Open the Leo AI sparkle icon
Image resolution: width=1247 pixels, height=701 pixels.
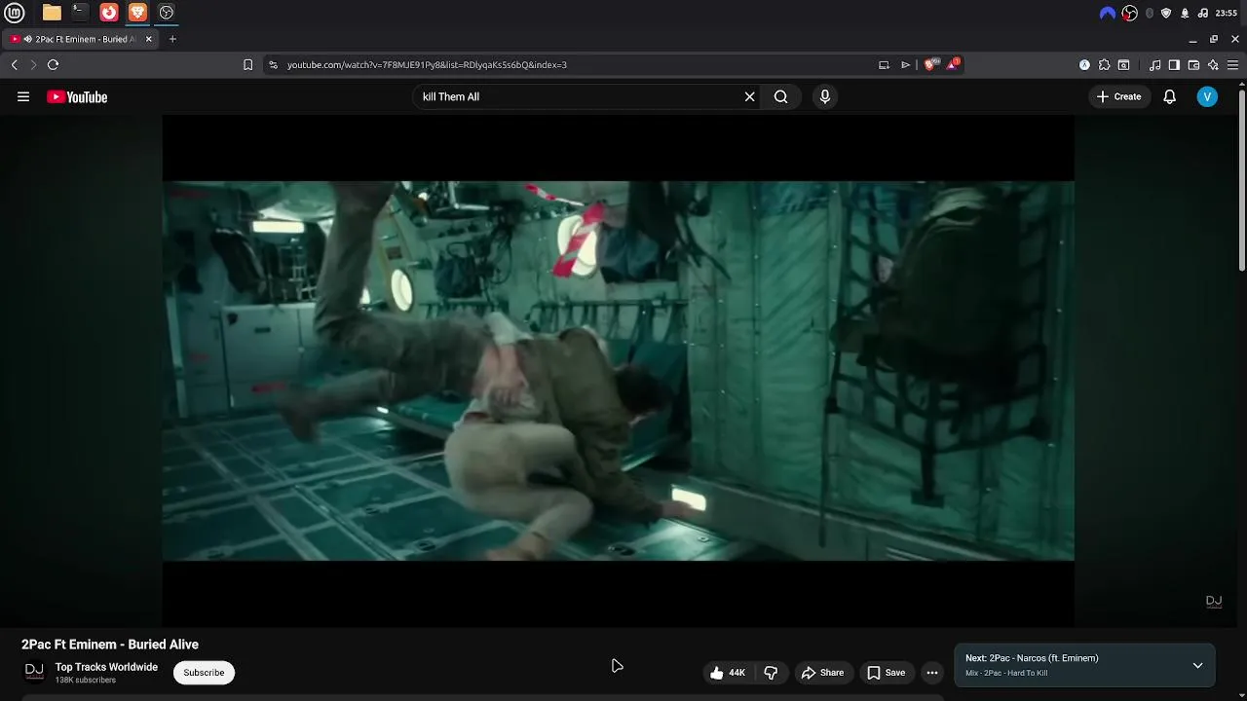pos(1213,65)
